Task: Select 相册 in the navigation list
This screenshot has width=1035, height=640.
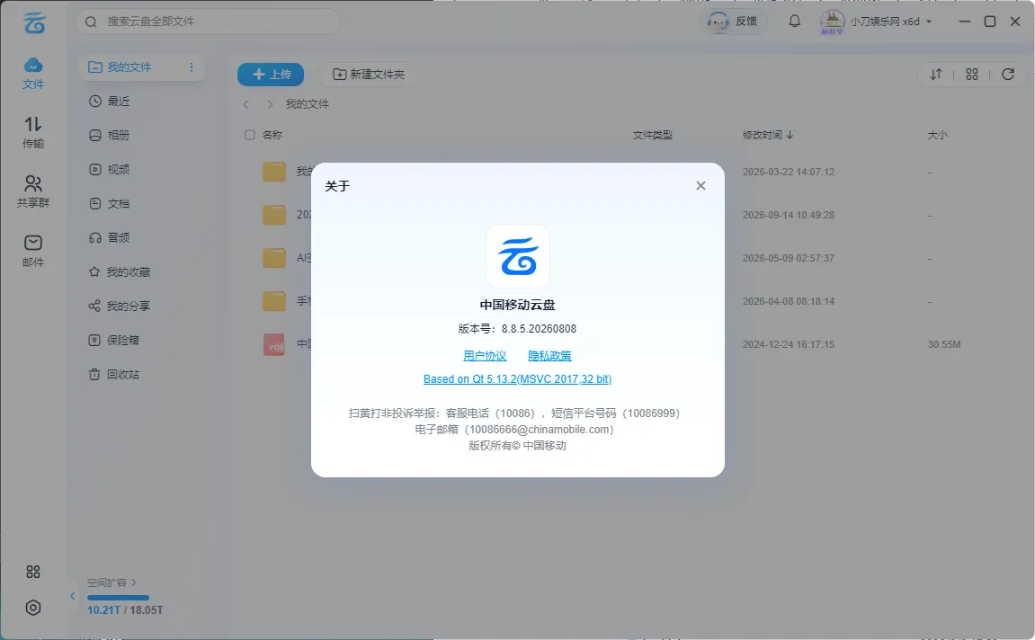Action: click(110, 135)
